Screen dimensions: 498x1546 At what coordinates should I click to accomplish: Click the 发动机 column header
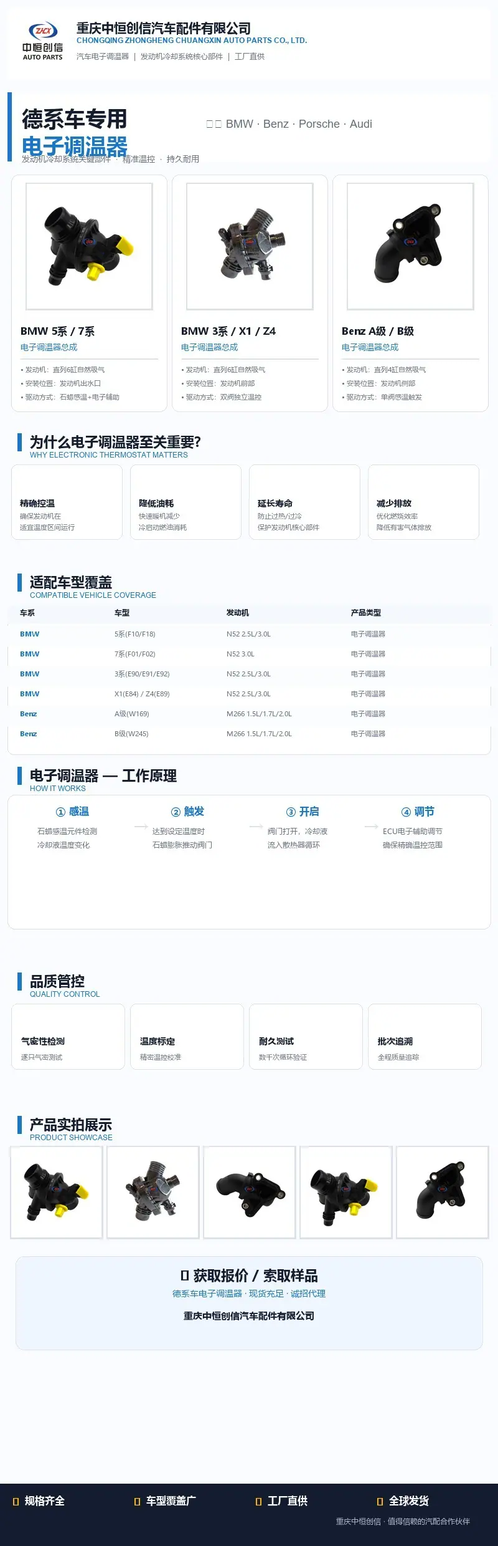(238, 613)
